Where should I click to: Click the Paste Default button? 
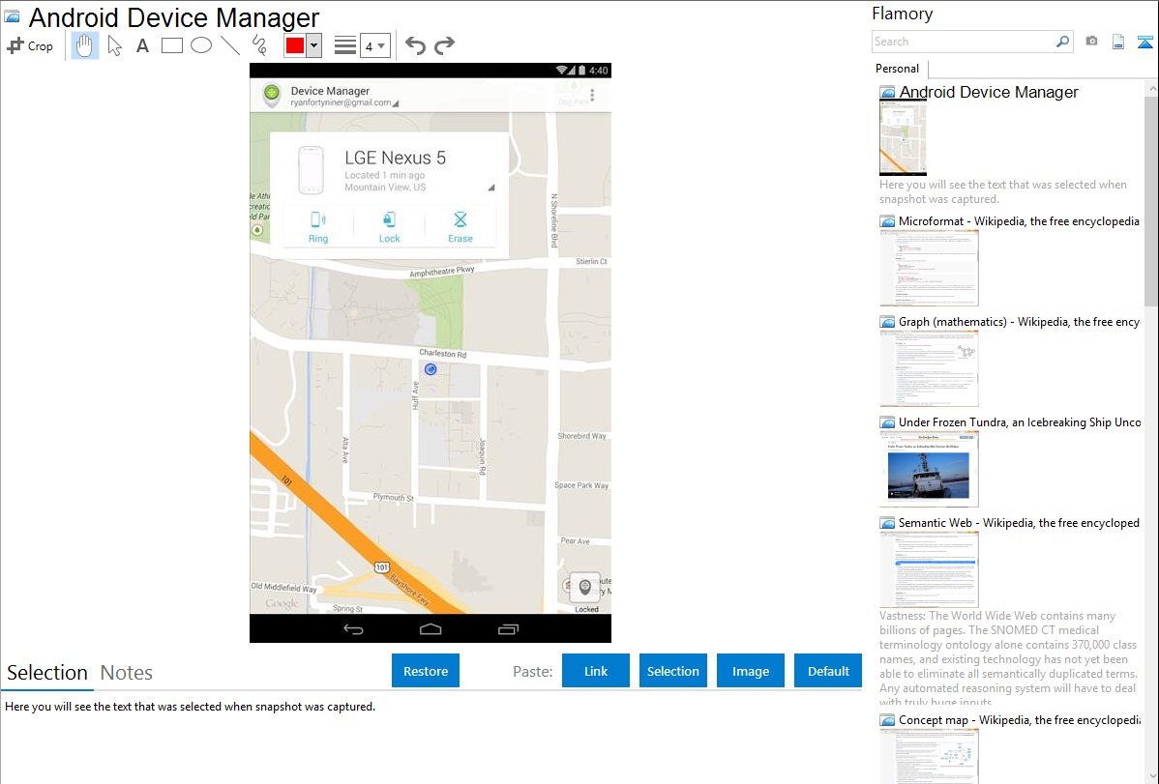click(x=828, y=671)
